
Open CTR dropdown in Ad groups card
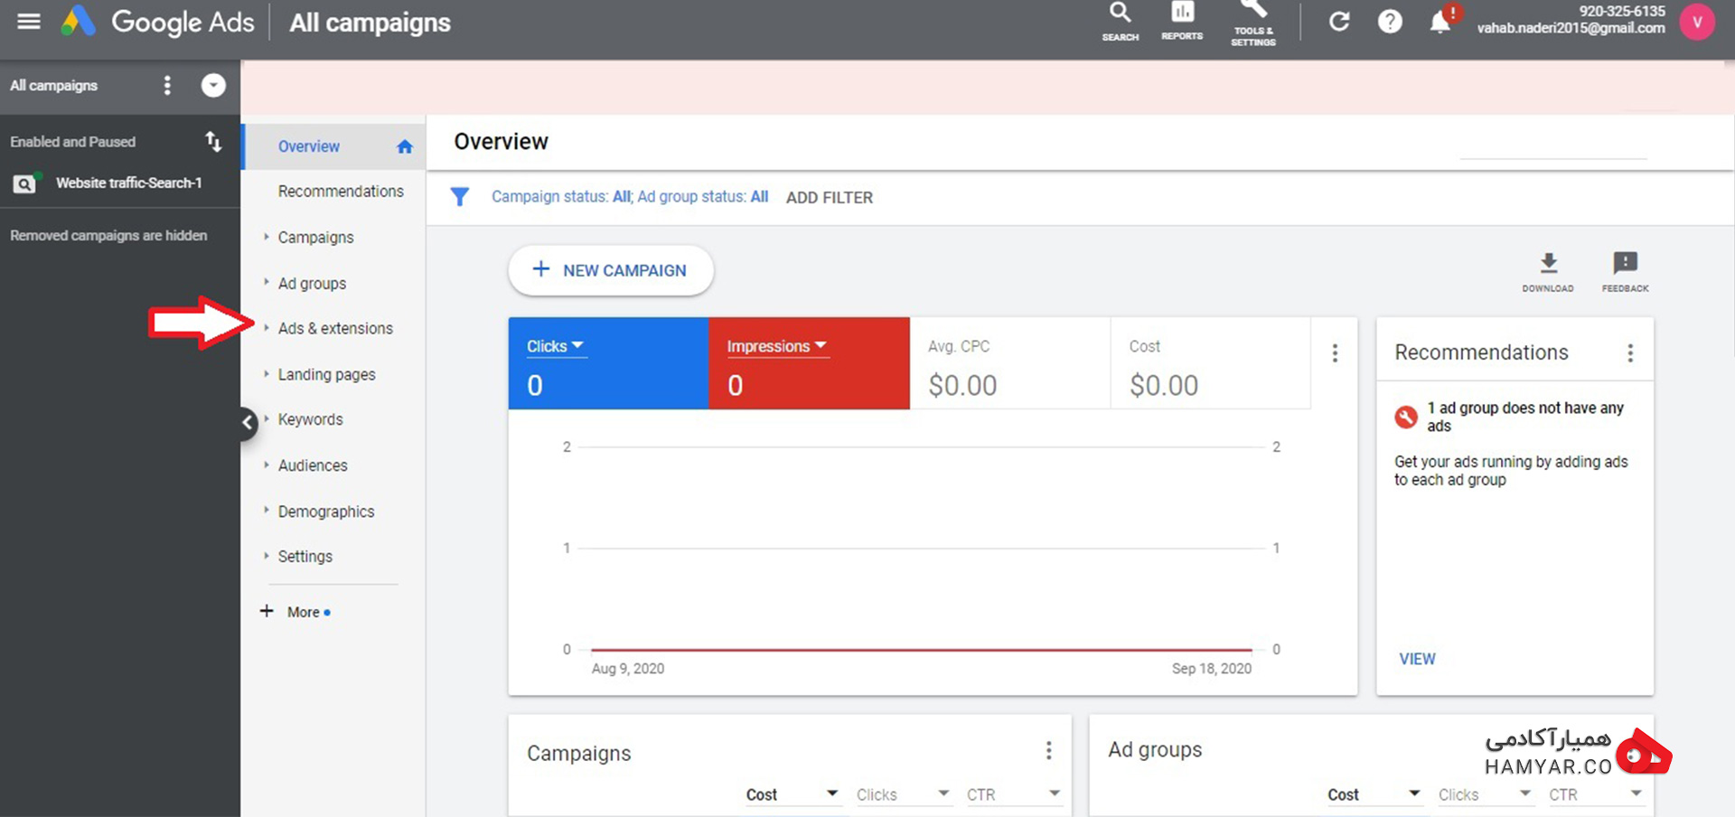1596,794
